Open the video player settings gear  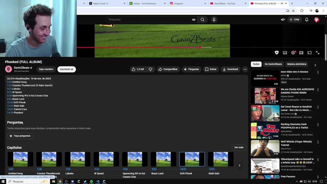click(x=293, y=53)
